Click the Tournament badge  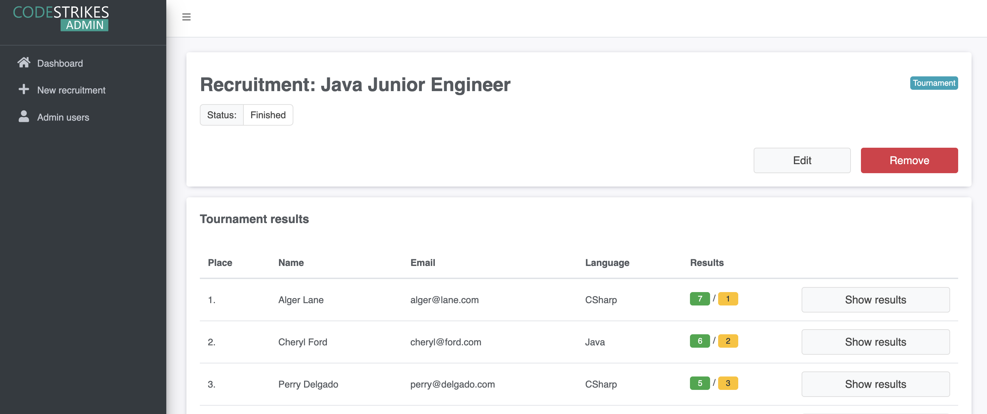pyautogui.click(x=934, y=83)
